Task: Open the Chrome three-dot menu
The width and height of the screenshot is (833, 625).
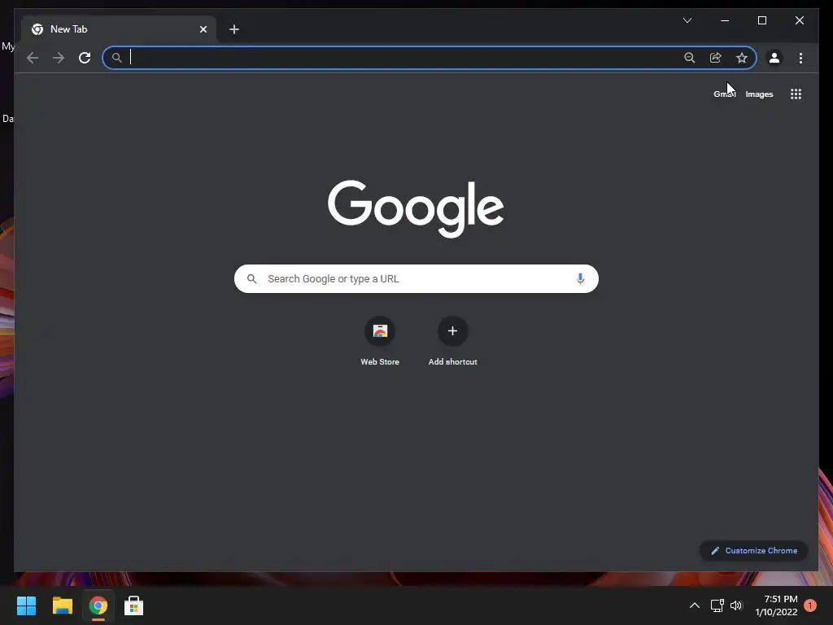Action: [x=800, y=58]
